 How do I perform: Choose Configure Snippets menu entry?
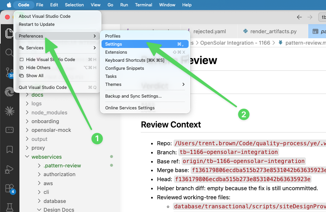(145, 68)
